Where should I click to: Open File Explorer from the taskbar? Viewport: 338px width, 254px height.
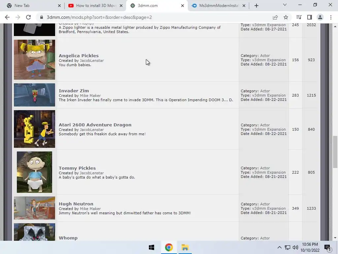point(185,247)
